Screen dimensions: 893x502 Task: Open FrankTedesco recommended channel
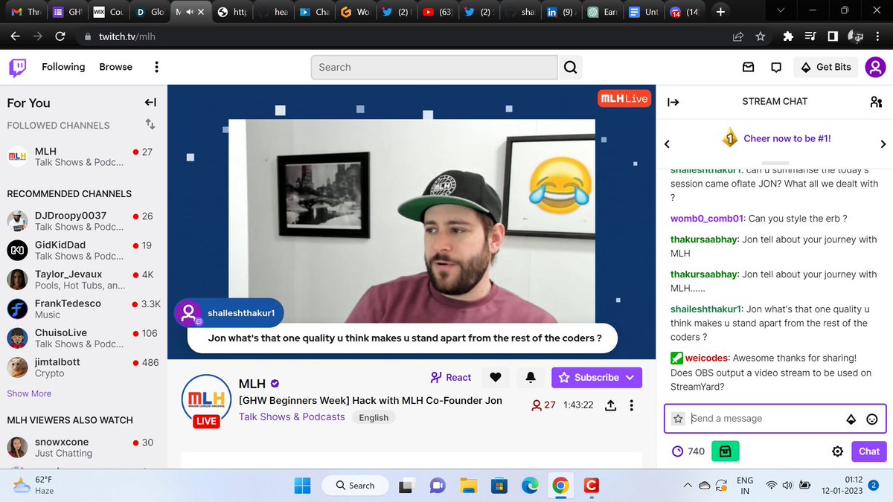[83, 309]
